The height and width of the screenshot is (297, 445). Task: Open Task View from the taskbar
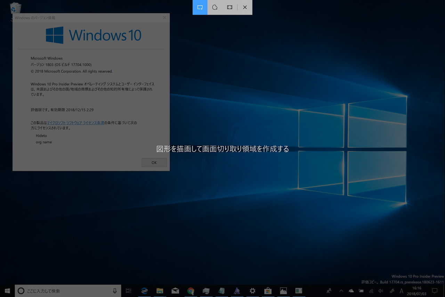pos(129,291)
